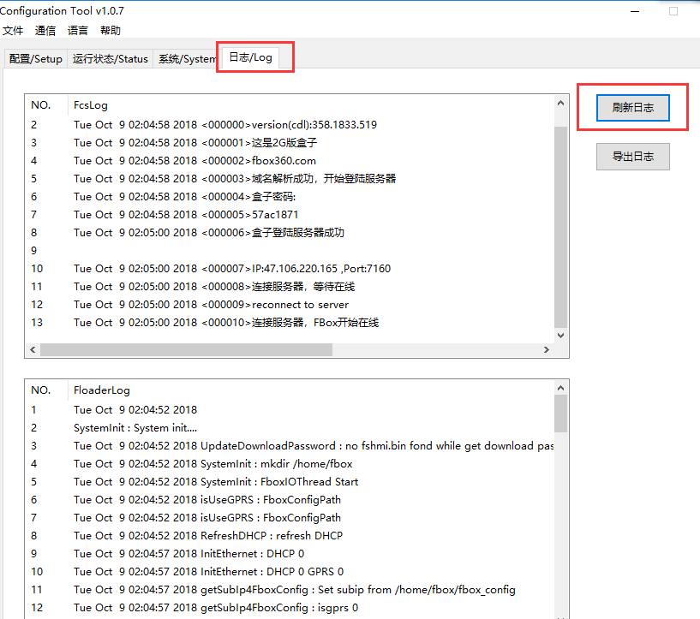The image size is (700, 619).
Task: Click the 导出日志 export log button
Action: [632, 157]
